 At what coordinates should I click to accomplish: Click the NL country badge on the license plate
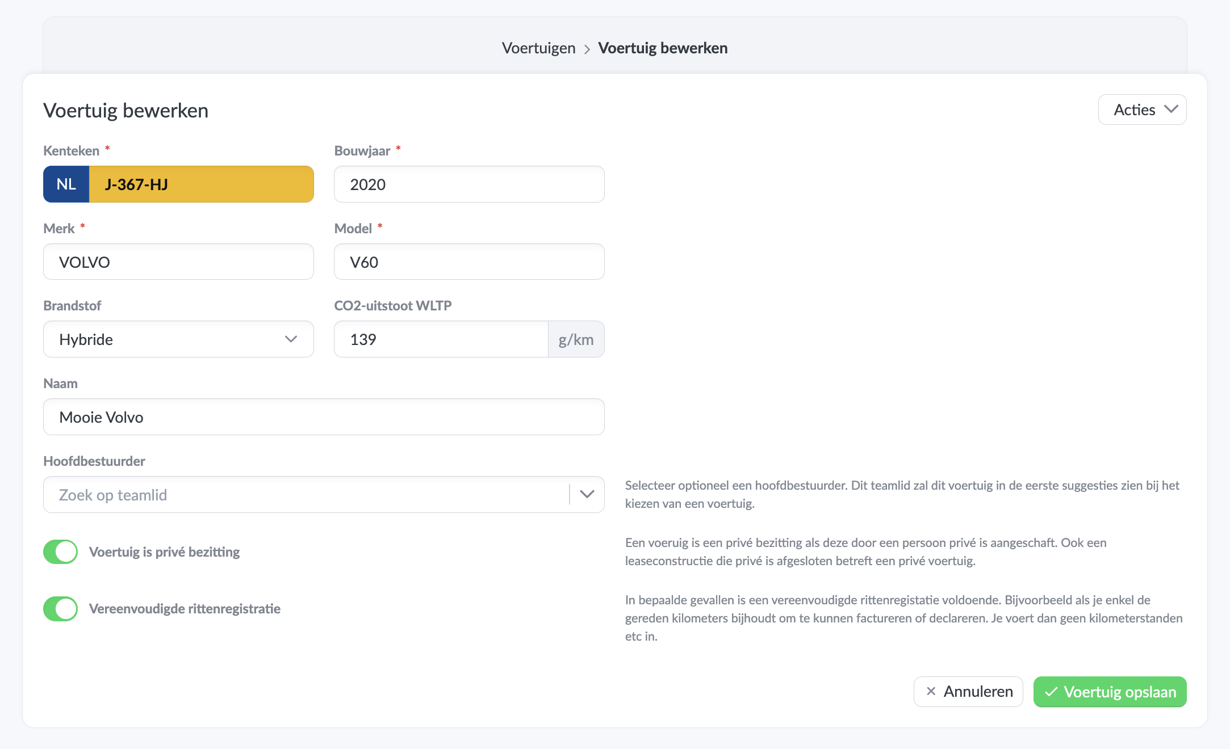pos(66,184)
